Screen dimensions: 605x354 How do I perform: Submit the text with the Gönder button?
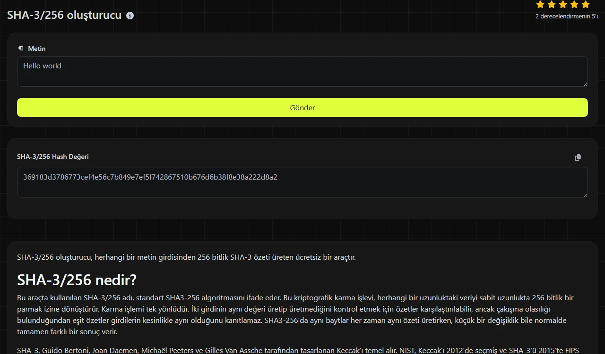click(302, 107)
